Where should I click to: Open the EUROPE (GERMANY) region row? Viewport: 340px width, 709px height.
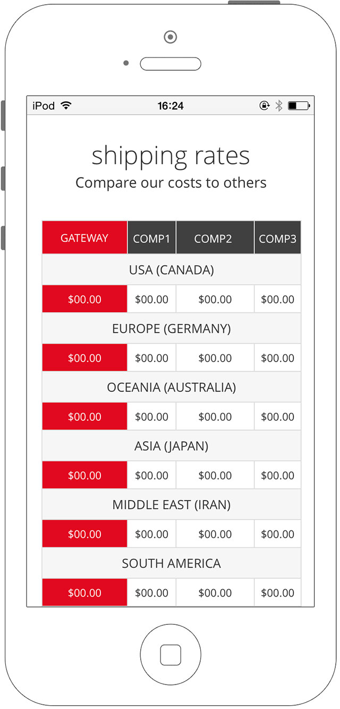click(x=172, y=328)
